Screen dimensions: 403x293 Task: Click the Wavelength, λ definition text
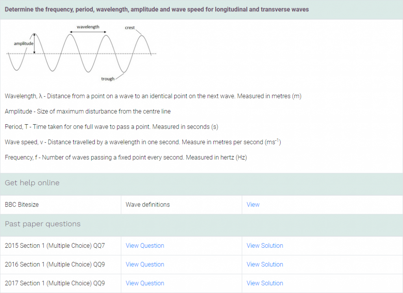[x=153, y=96]
